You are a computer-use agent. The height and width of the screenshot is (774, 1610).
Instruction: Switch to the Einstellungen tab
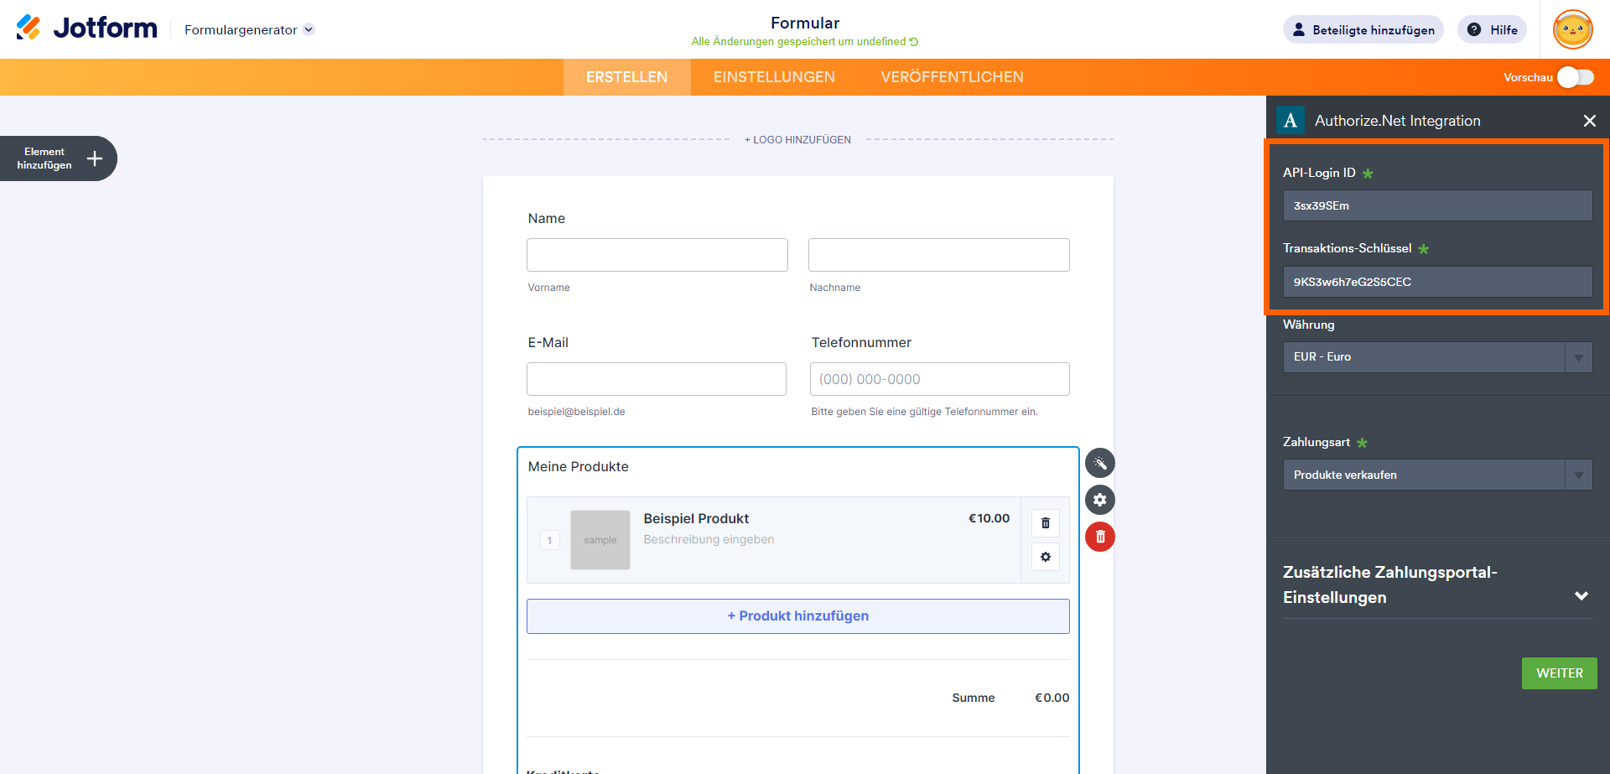774,77
